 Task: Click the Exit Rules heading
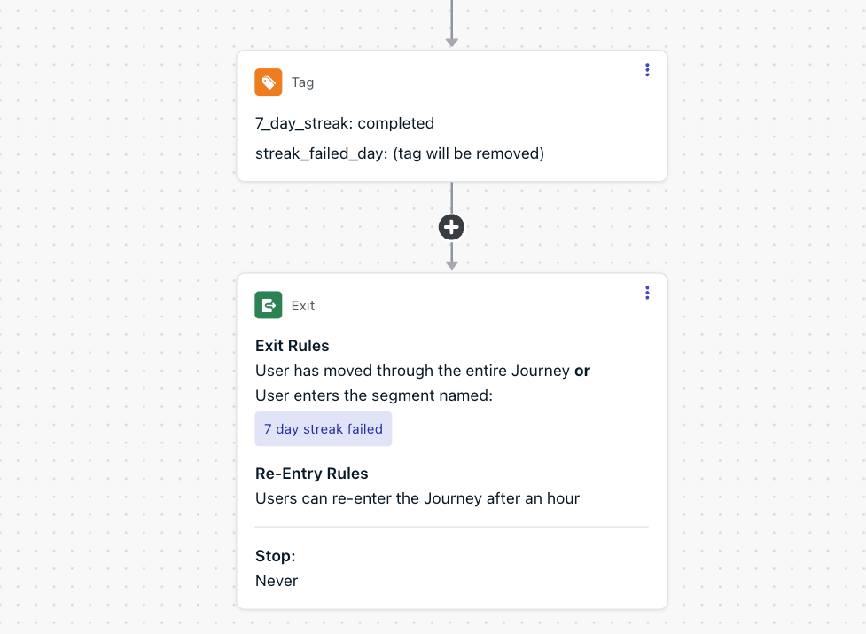[x=293, y=346]
